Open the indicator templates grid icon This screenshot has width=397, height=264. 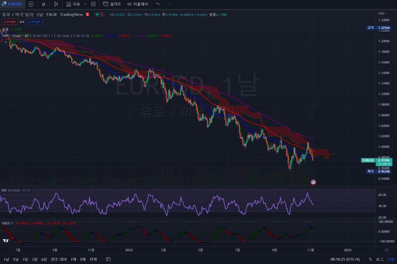[93, 4]
